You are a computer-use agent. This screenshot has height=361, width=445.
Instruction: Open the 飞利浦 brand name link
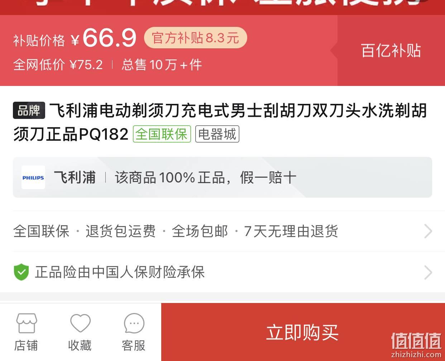(75, 178)
